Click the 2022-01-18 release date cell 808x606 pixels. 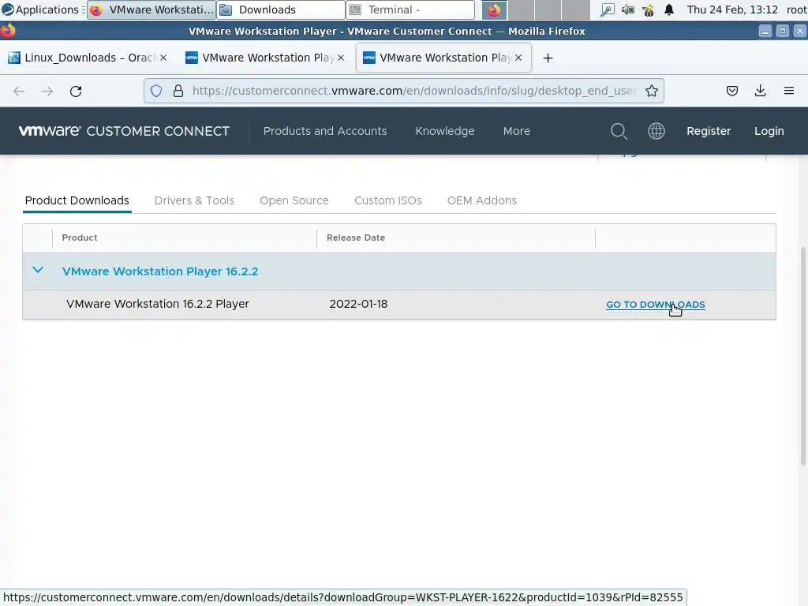(358, 304)
